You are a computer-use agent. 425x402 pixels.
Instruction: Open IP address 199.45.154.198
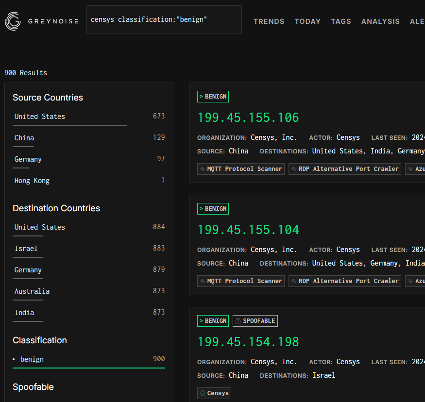[x=248, y=342]
